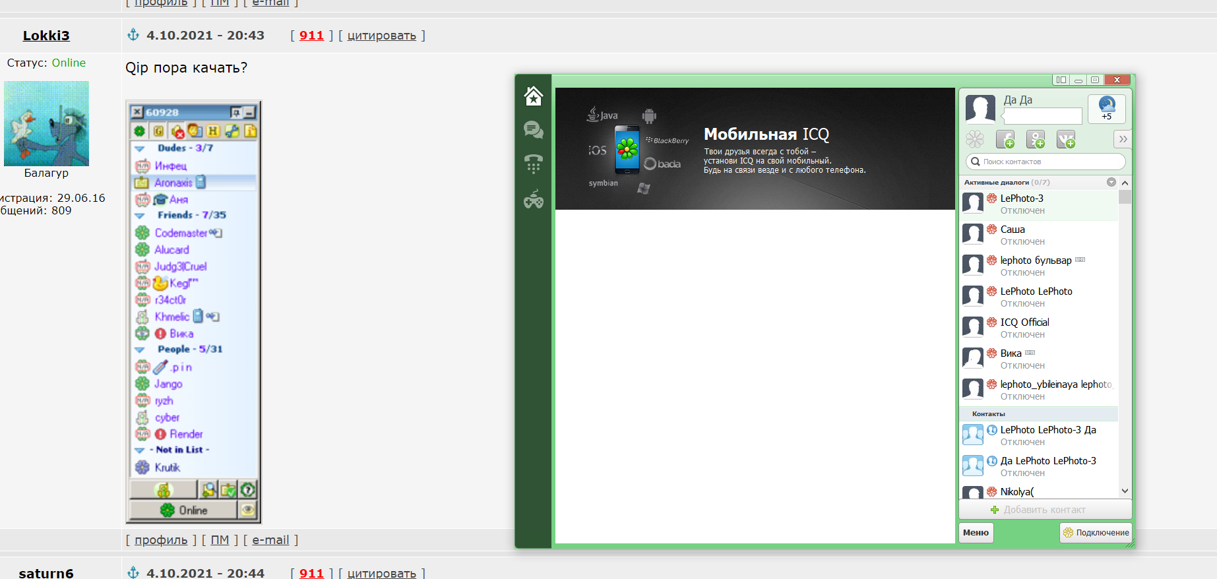The image size is (1217, 579).
Task: Click the ICQ contact list scrollbar thumb
Action: [x=1125, y=197]
